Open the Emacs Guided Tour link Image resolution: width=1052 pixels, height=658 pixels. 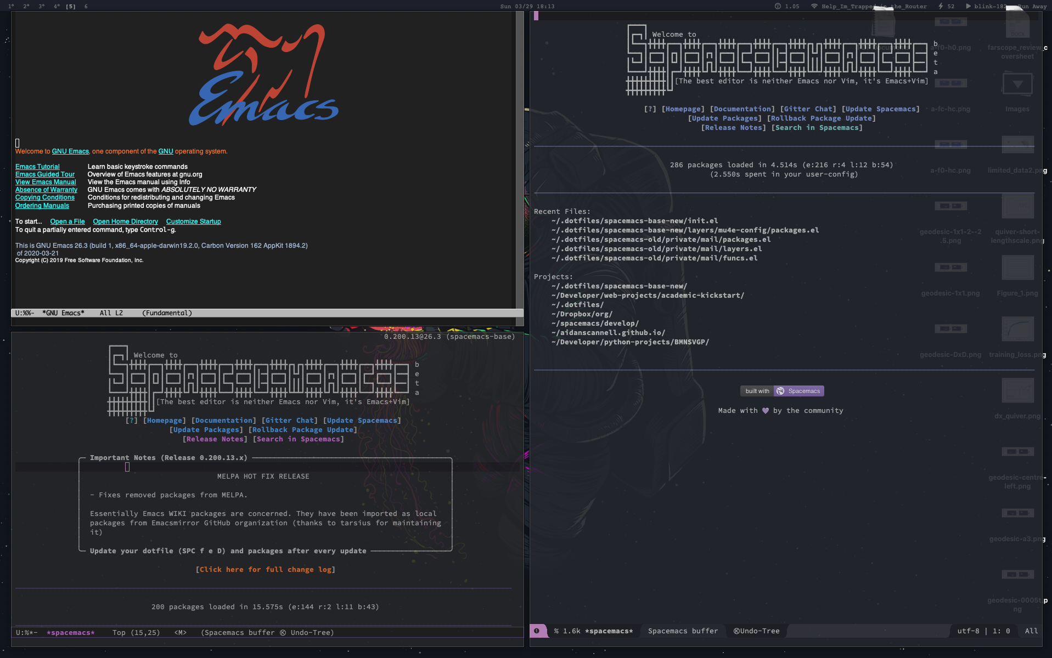coord(45,174)
